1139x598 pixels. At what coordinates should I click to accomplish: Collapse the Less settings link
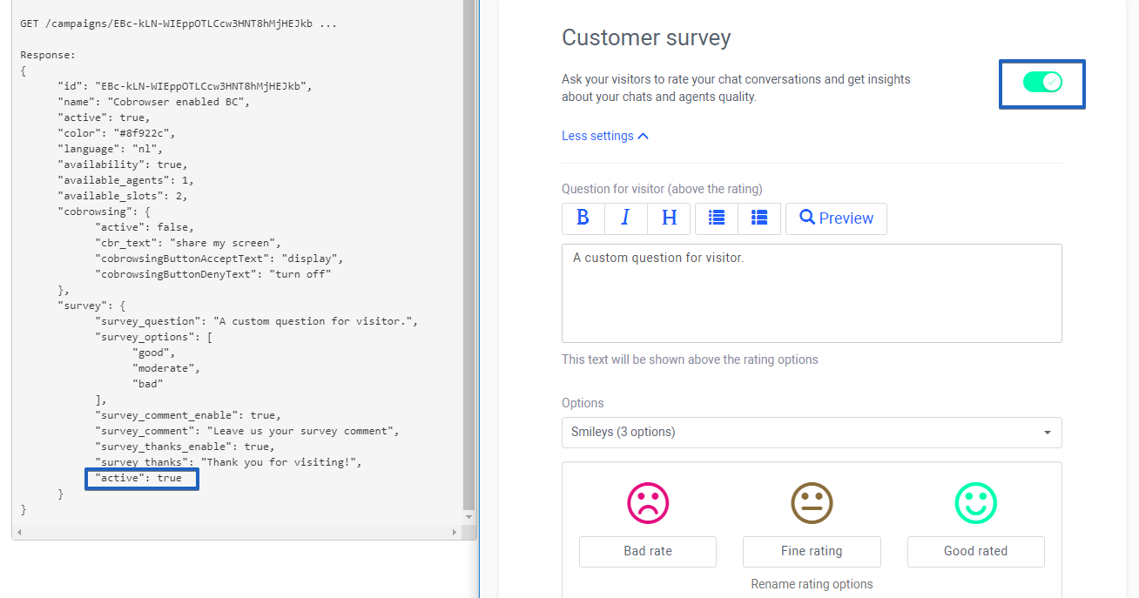click(605, 136)
